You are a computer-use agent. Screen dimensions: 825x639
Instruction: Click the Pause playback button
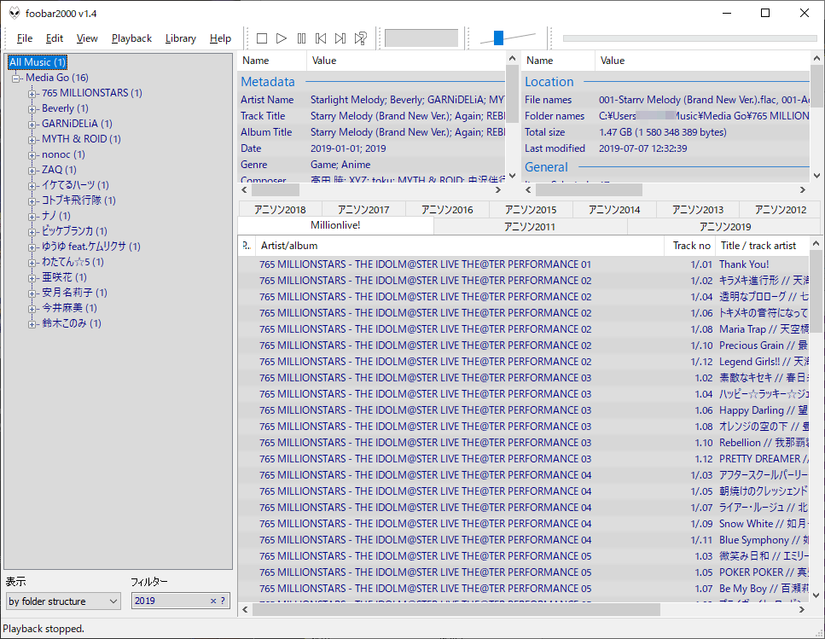(301, 38)
